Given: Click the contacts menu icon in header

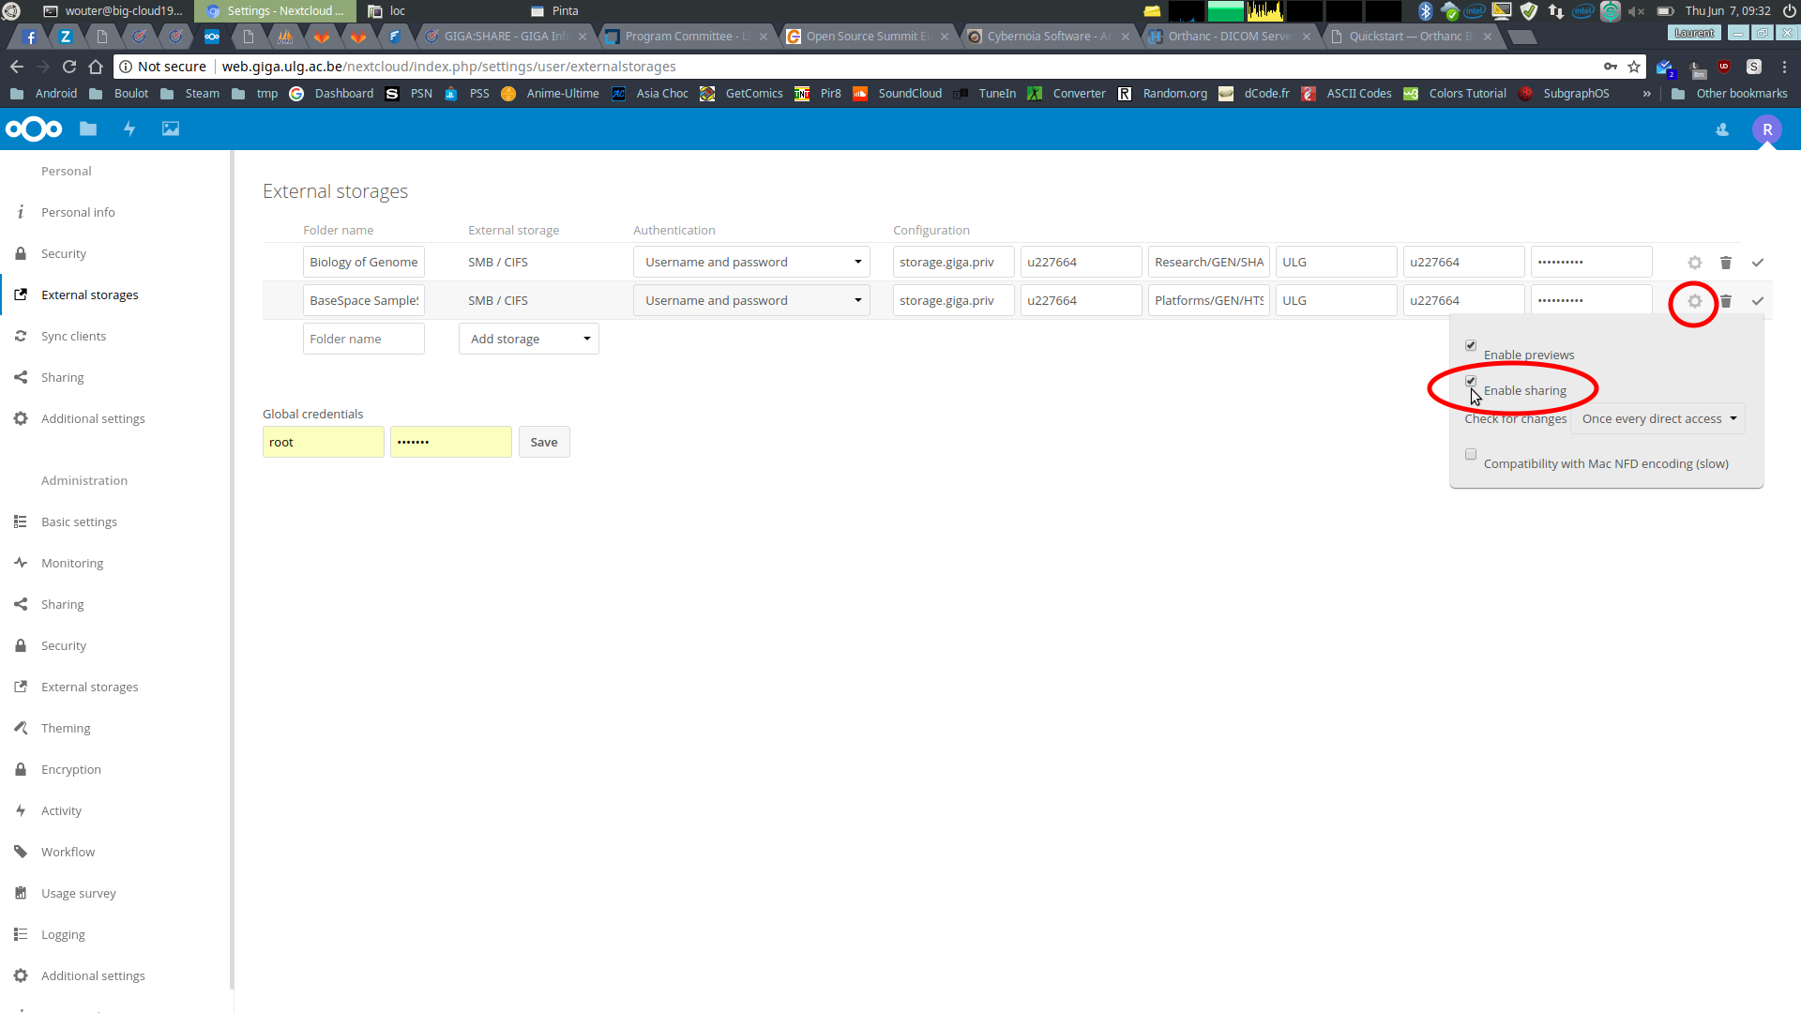Looking at the screenshot, I should pyautogui.click(x=1722, y=129).
